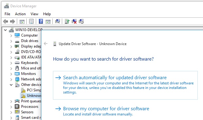Click the Disable device down-arrow icon
This screenshot has height=120, width=203.
81,21
